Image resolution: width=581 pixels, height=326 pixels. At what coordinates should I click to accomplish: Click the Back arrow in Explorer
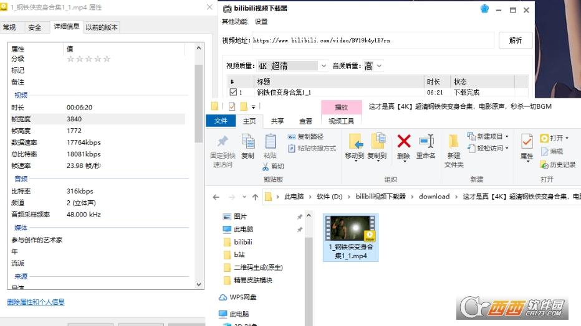point(216,197)
